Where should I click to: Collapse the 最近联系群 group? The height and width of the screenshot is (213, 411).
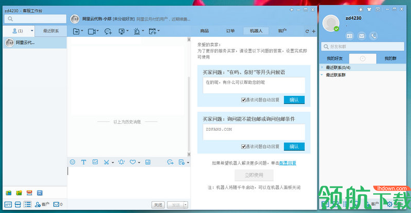[x=322, y=75]
